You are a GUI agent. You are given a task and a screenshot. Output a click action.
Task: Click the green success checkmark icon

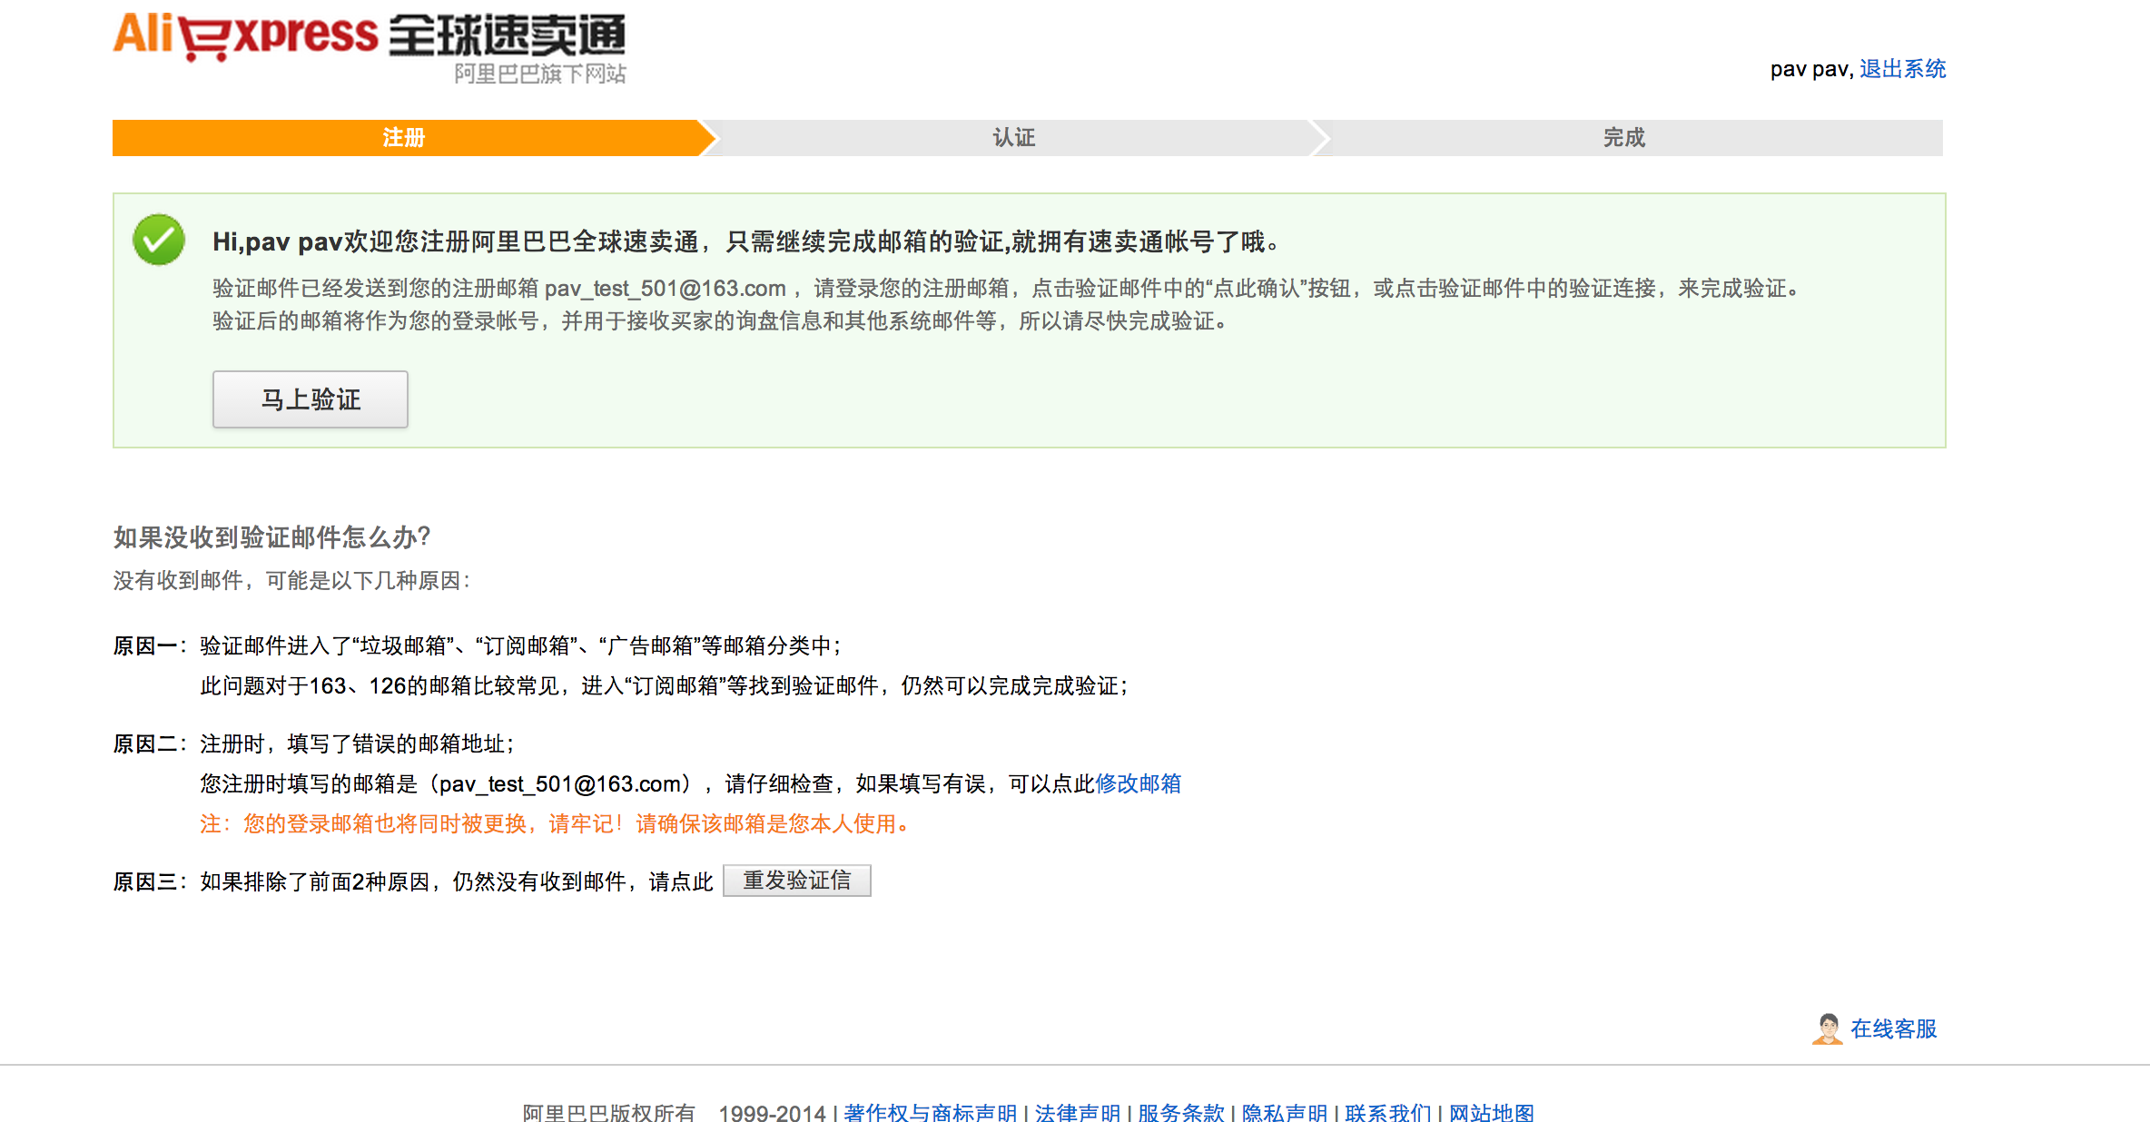[159, 240]
